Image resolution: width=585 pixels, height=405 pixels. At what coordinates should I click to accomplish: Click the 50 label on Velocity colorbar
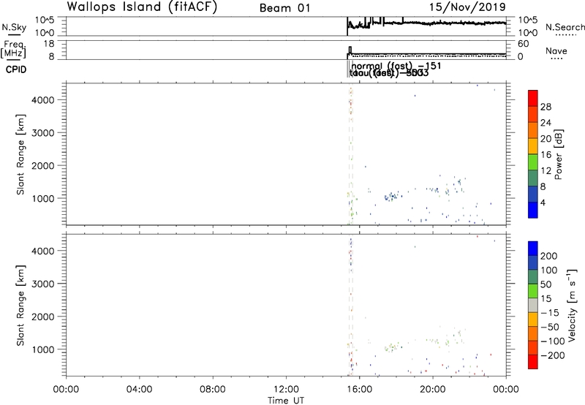pos(546,284)
